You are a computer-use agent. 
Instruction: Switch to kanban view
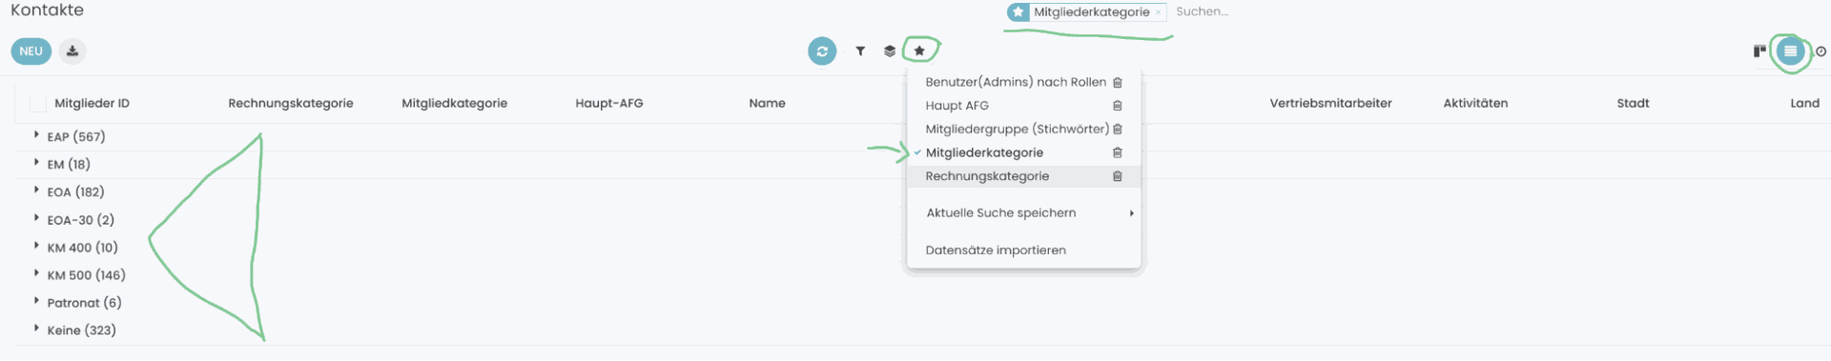(x=1759, y=51)
